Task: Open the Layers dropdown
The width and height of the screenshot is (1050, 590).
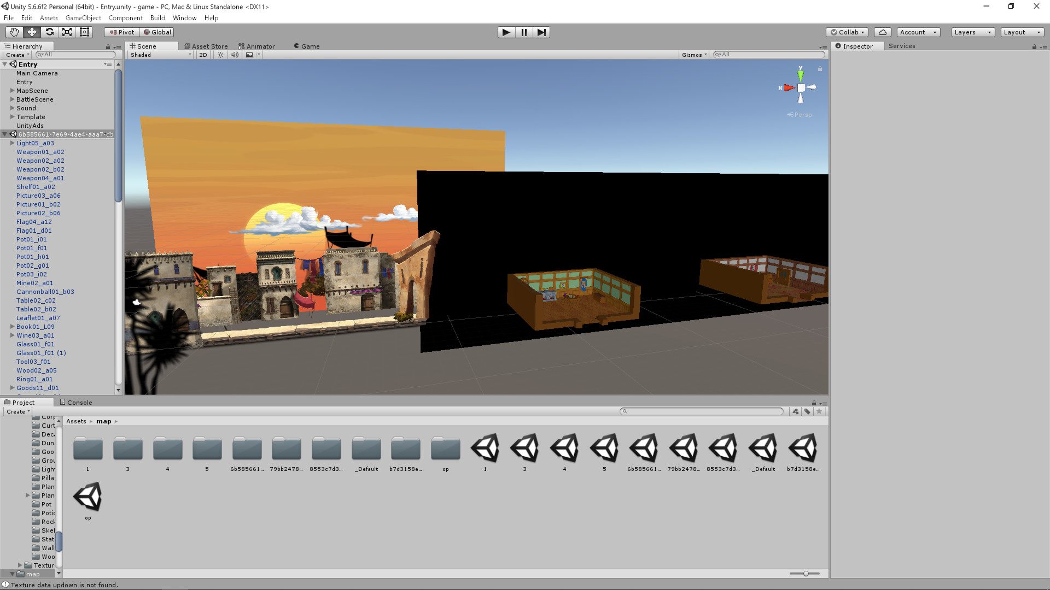Action: 972,32
